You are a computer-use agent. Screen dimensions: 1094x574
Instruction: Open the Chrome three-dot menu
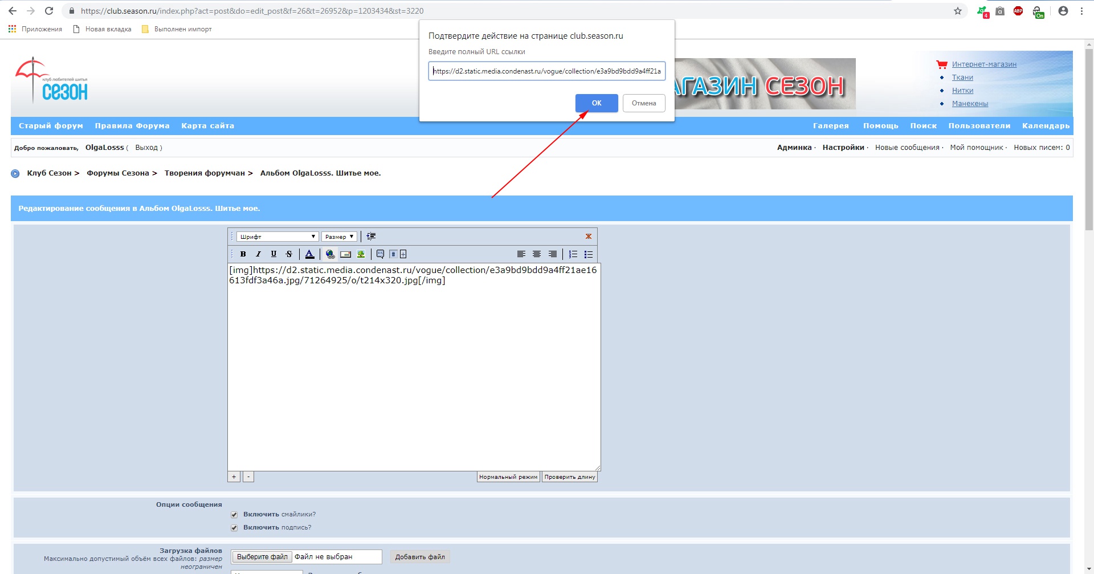click(1081, 11)
